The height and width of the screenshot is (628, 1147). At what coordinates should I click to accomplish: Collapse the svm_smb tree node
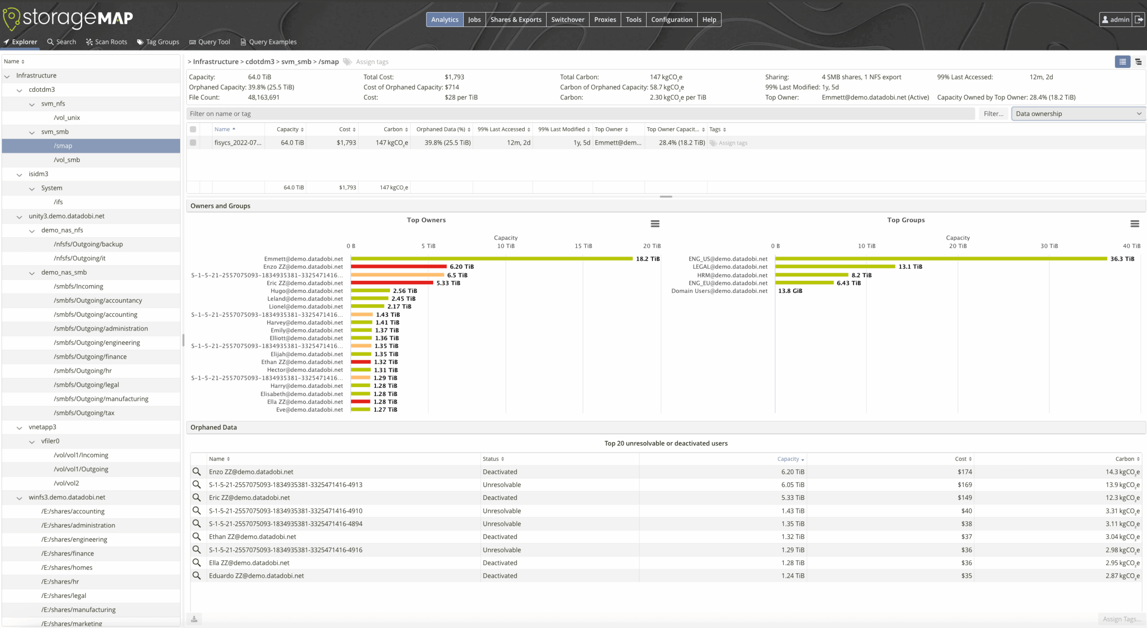tap(32, 132)
